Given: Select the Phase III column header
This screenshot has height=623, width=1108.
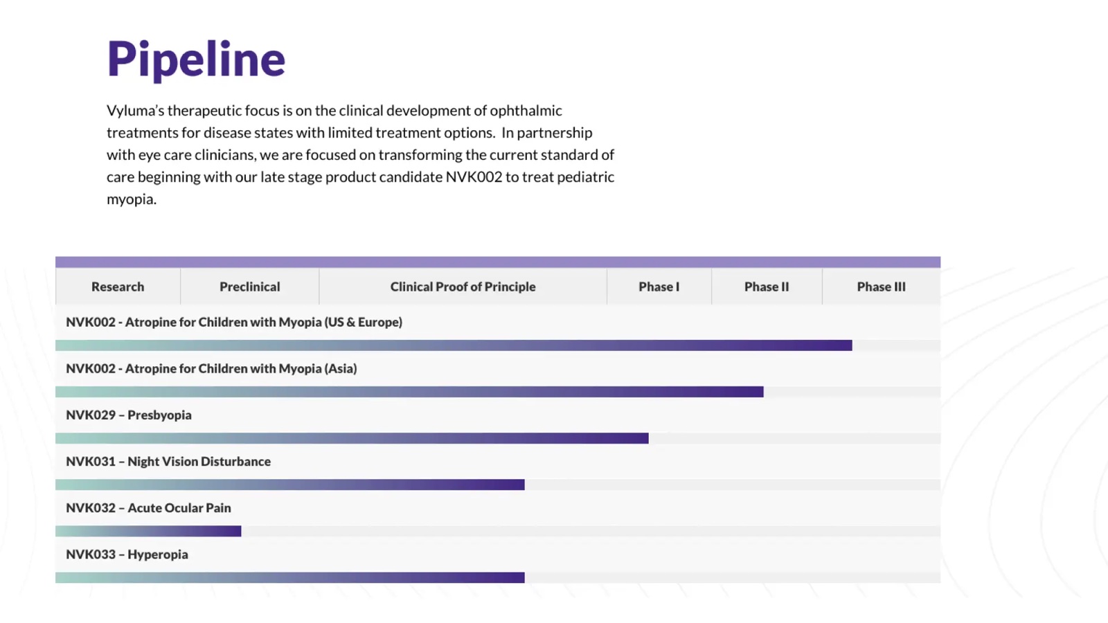Looking at the screenshot, I should coord(882,287).
